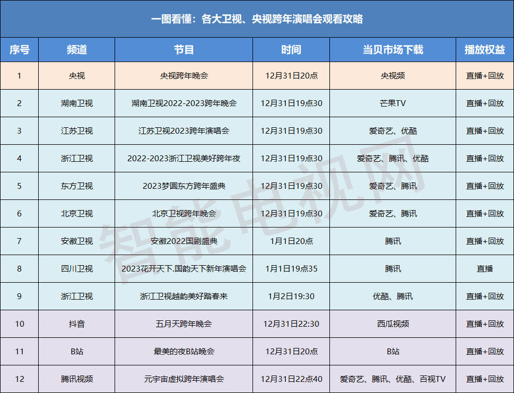Screen dimensions: 514x393
Task: Select the 江苏卫视 channel cell
Action: 77,131
